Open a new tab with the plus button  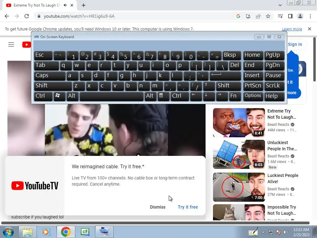(x=84, y=5)
